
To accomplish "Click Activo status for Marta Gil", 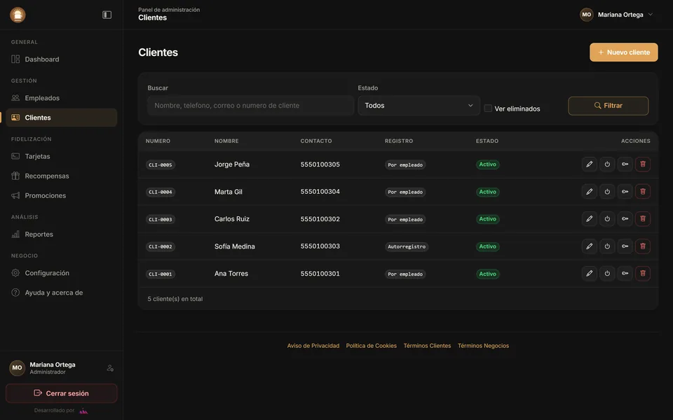I will 488,192.
